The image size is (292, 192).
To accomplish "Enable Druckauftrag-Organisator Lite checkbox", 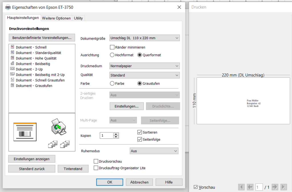I will coord(96,168).
